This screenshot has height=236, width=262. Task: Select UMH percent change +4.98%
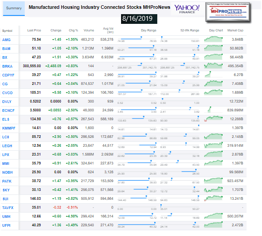tap(72, 216)
